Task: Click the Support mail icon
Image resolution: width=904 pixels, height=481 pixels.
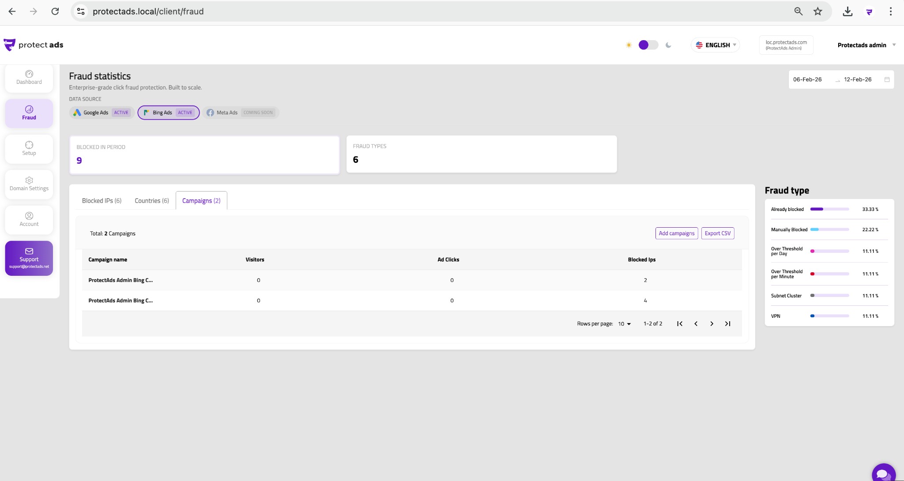Action: tap(29, 251)
